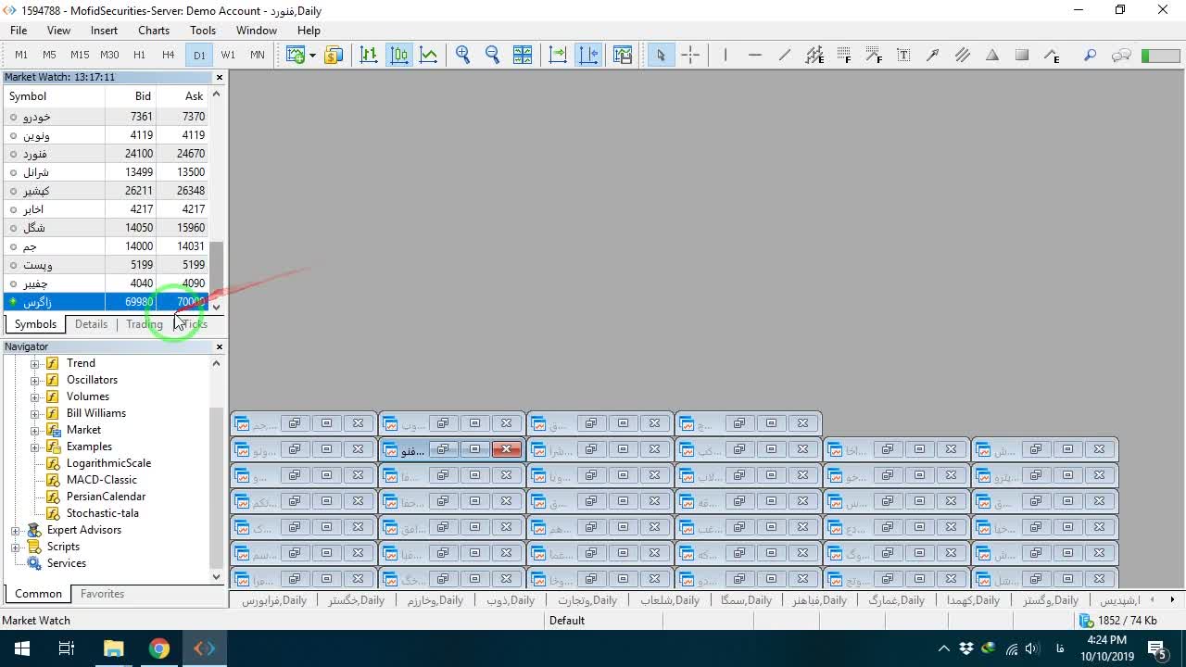The width and height of the screenshot is (1186, 667).
Task: Select the trendline drawing tool
Action: 785,55
